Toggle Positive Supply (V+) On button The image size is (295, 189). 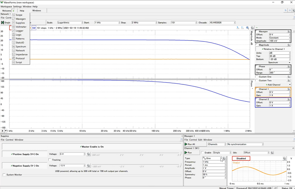[x=25, y=154]
